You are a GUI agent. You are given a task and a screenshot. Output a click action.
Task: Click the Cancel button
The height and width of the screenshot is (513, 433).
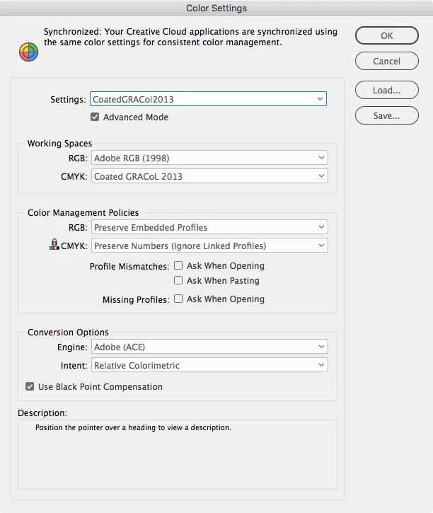tap(387, 61)
